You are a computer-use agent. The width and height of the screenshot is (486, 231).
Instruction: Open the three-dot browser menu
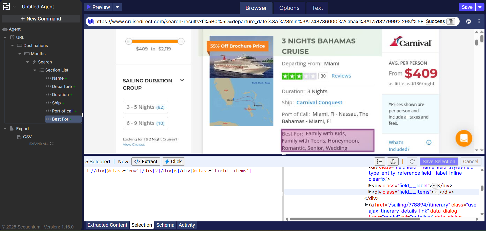pos(479,21)
